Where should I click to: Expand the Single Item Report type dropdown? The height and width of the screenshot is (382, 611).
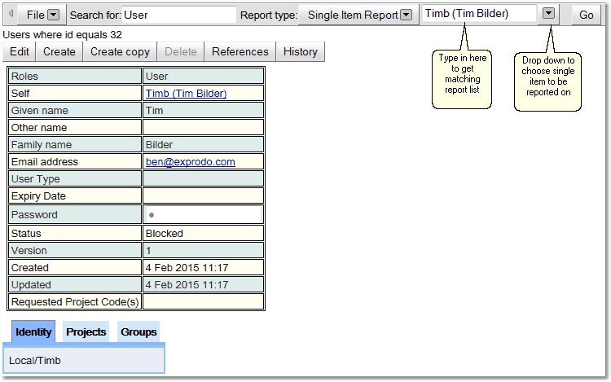pyautogui.click(x=406, y=15)
